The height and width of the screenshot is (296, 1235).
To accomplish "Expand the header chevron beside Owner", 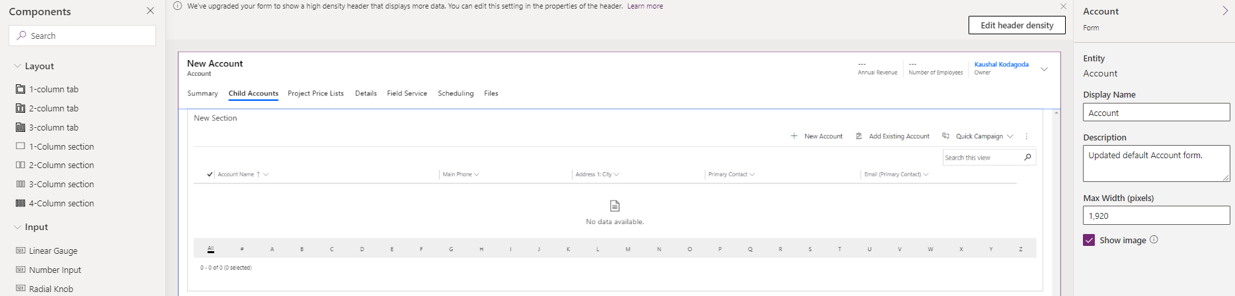I will click(x=1044, y=69).
